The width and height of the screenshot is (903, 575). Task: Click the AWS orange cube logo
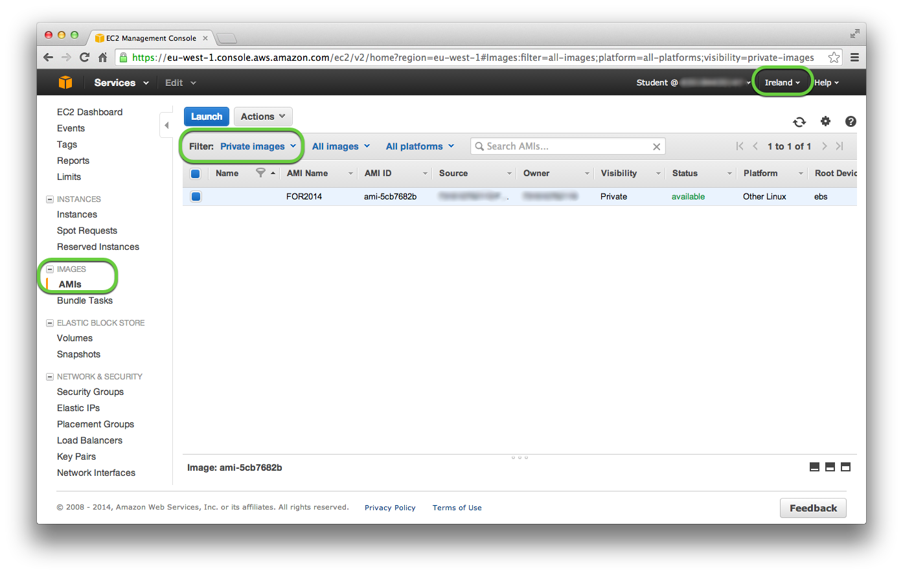click(x=65, y=82)
